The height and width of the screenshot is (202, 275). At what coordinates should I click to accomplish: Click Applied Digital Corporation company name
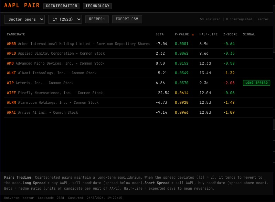(61, 53)
